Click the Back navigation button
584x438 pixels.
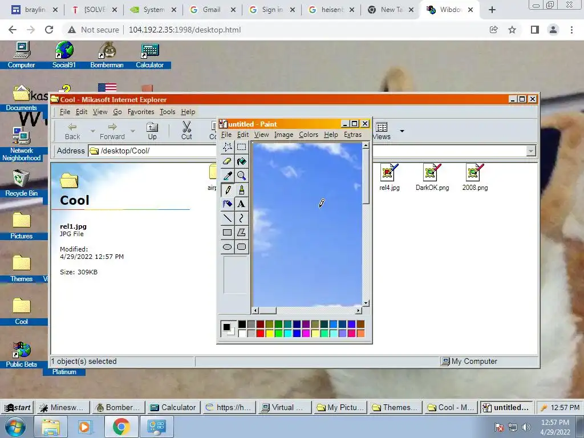pyautogui.click(x=72, y=131)
